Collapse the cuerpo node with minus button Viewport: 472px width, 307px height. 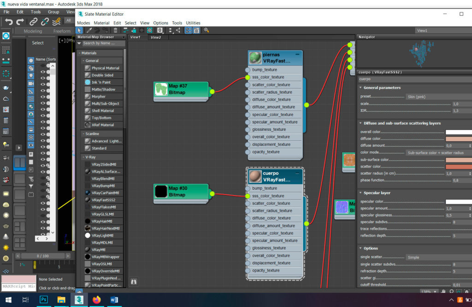coord(297,173)
